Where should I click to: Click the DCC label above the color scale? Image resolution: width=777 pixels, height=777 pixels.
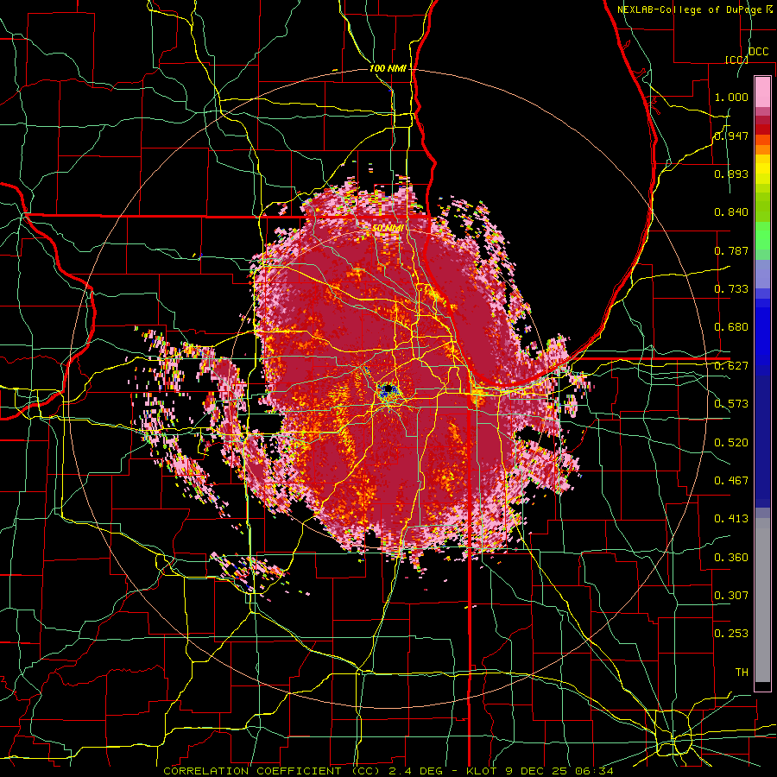coord(758,52)
